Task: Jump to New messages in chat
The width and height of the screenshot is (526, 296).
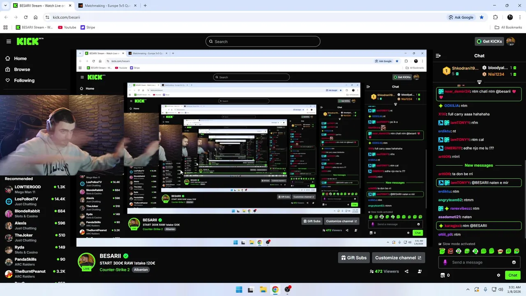Action: pos(479,165)
